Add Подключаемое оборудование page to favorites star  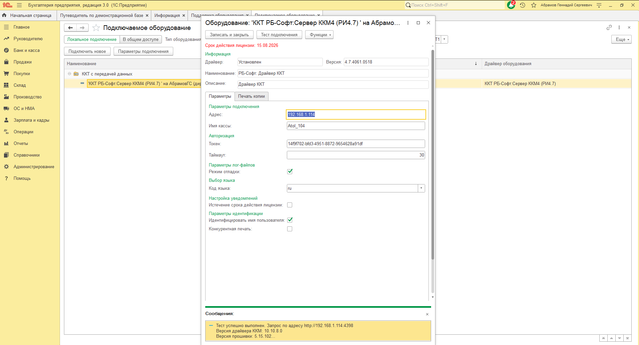pos(96,28)
